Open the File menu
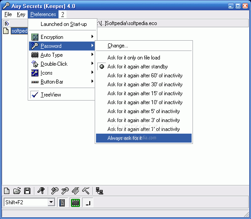The height and width of the screenshot is (219, 251). [x=8, y=14]
